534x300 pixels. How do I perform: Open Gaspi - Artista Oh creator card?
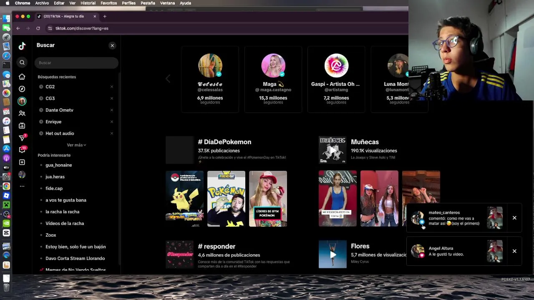coord(336,79)
